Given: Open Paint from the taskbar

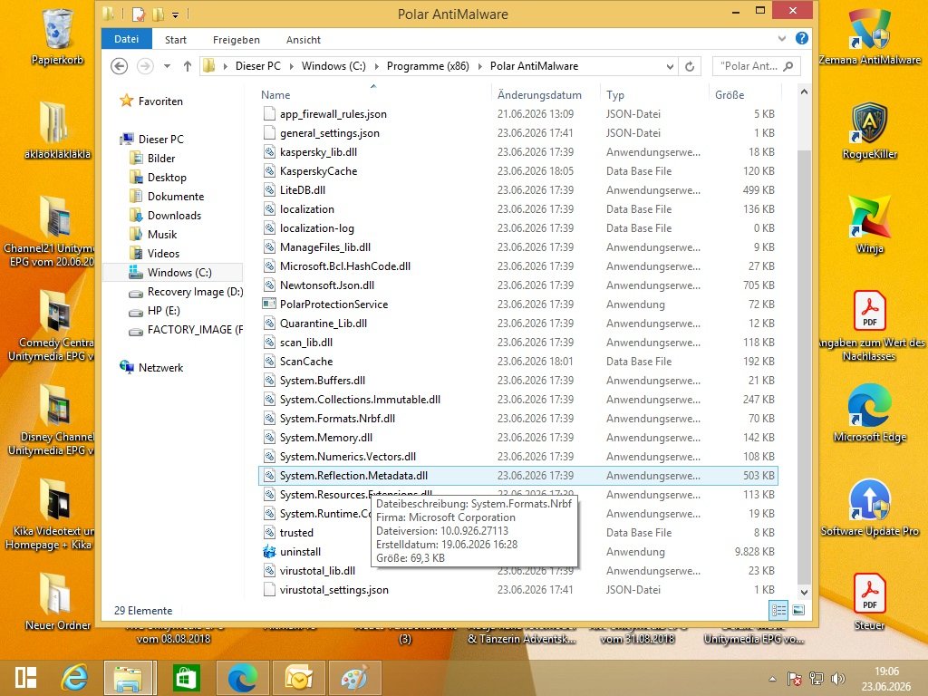Looking at the screenshot, I should pos(354,678).
